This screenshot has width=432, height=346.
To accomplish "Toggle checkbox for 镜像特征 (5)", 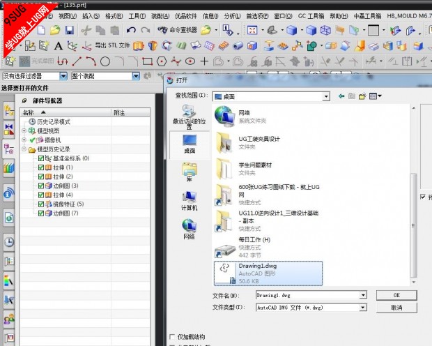I will point(41,204).
